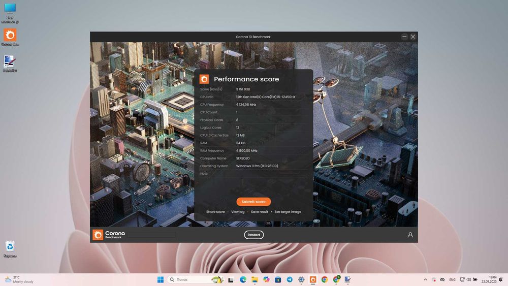The image size is (508, 286).
Task: Click into the Note field
Action: [271, 174]
